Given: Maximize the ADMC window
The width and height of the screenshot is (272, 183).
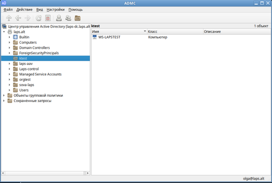Looking at the screenshot, I should point(262,3).
